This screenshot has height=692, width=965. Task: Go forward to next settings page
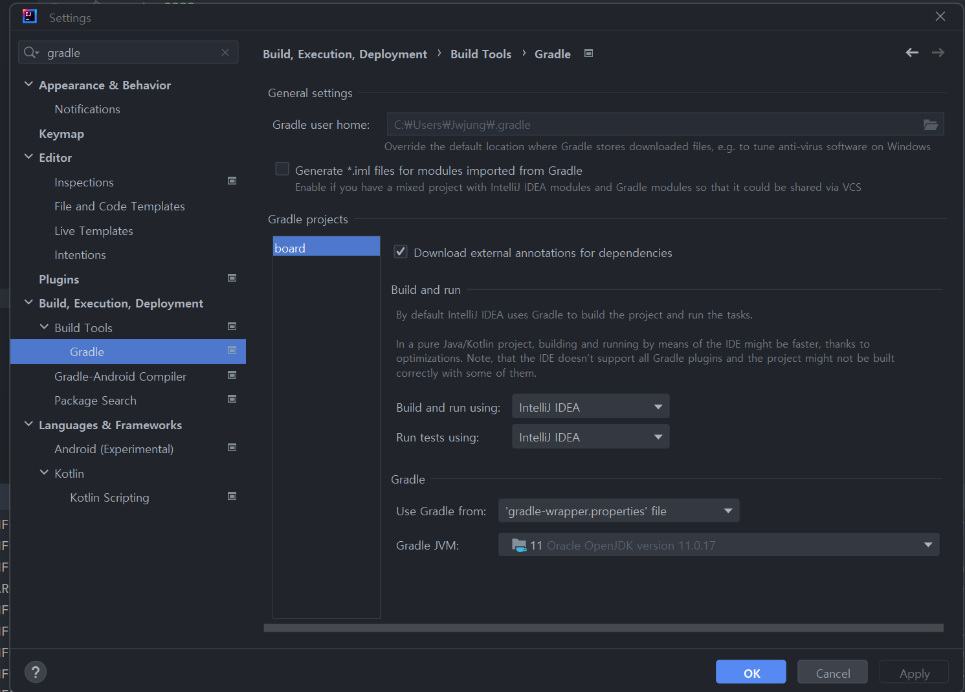coord(938,52)
